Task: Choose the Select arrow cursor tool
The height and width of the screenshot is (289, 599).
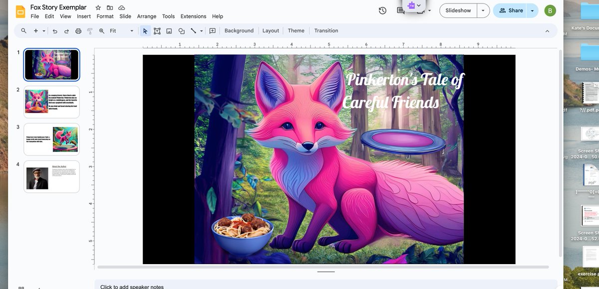Action: (x=145, y=31)
